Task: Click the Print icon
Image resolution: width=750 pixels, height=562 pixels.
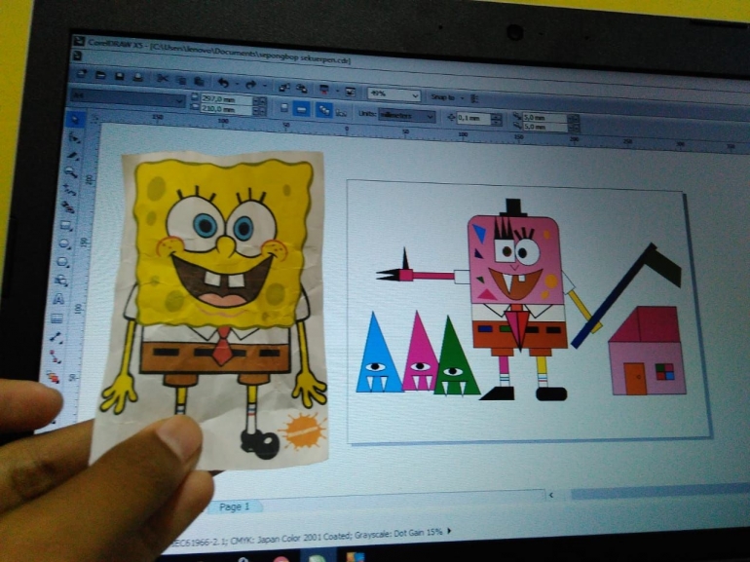Action: (x=137, y=77)
